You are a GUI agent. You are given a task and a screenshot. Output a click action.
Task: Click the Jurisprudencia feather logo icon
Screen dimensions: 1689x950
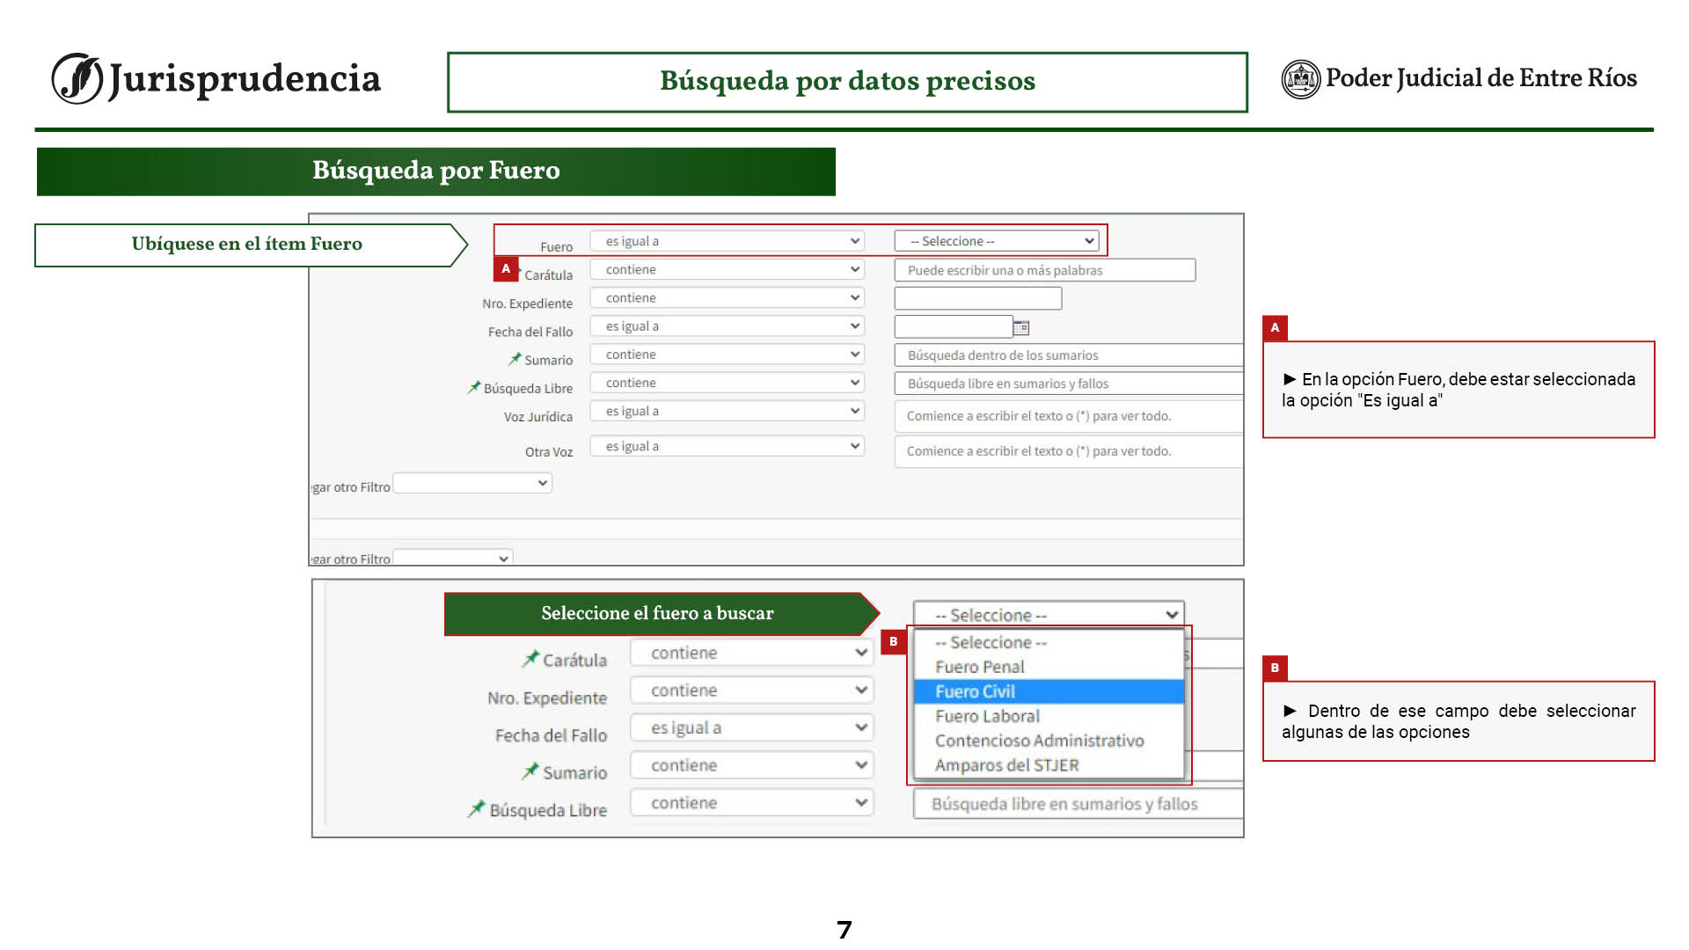click(x=77, y=78)
